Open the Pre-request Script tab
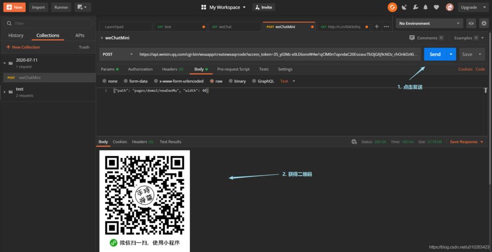Image resolution: width=492 pixels, height=252 pixels. 233,69
